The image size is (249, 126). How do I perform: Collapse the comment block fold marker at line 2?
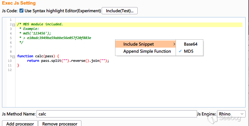pyautogui.click(x=13, y=25)
